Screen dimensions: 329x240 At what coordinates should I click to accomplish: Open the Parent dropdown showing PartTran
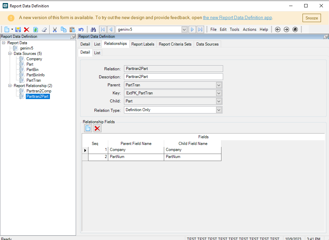point(219,85)
